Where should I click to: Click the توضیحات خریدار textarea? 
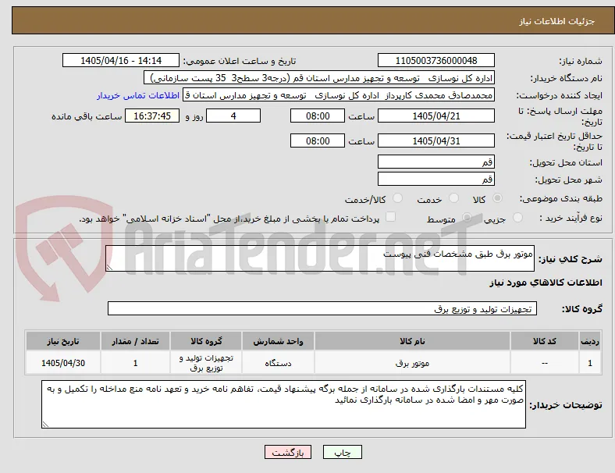coord(283,404)
